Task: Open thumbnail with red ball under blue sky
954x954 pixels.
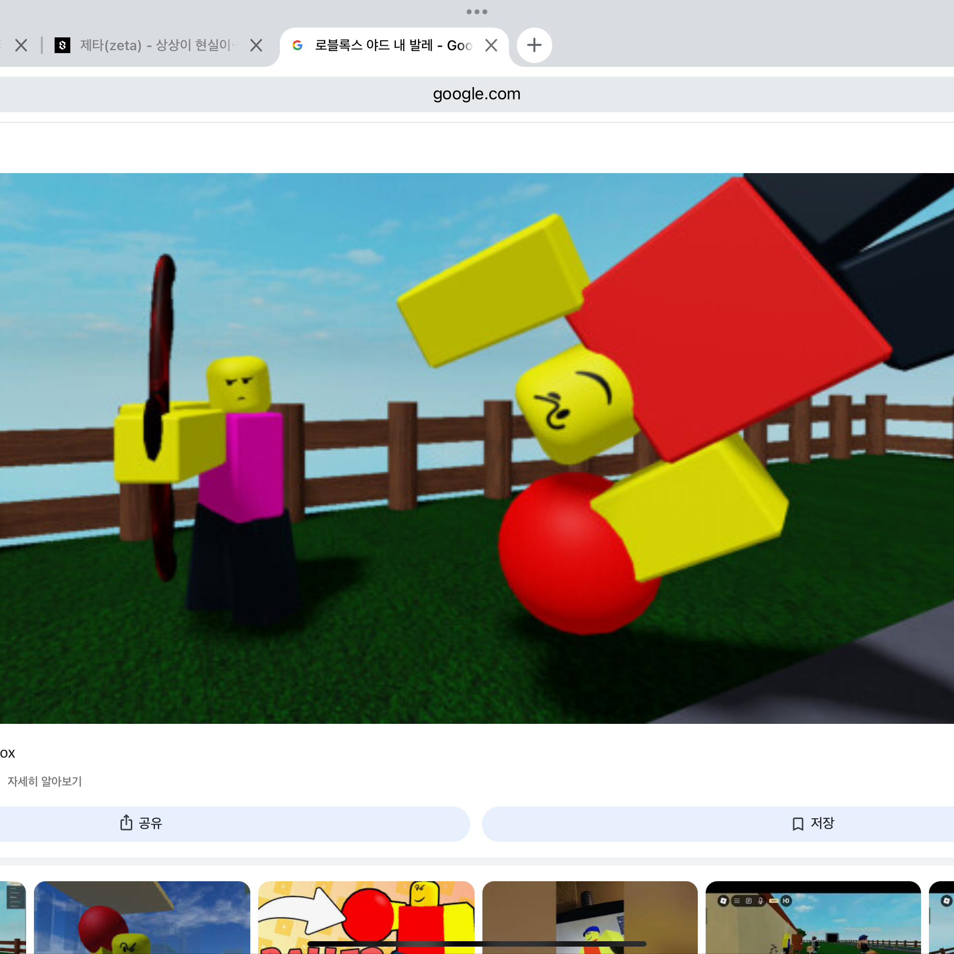Action: coord(142,918)
